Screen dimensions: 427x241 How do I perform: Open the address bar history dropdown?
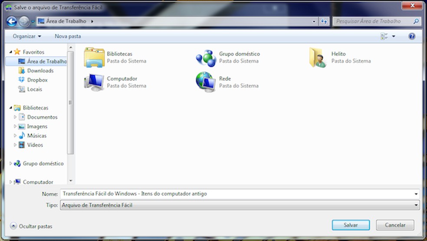click(x=314, y=21)
